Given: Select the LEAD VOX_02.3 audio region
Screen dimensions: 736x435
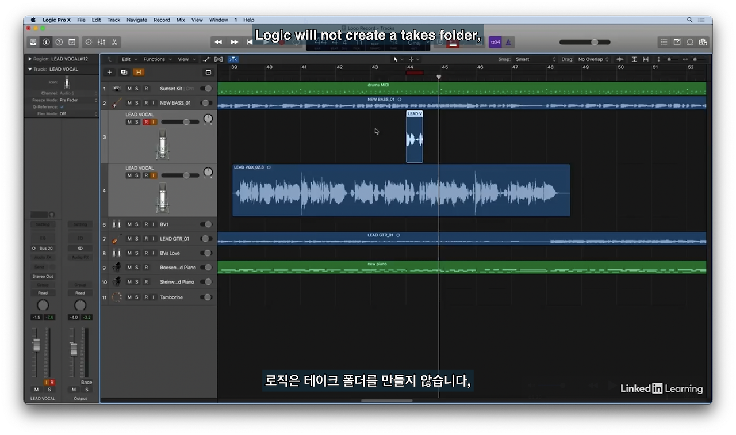Looking at the screenshot, I should click(401, 190).
